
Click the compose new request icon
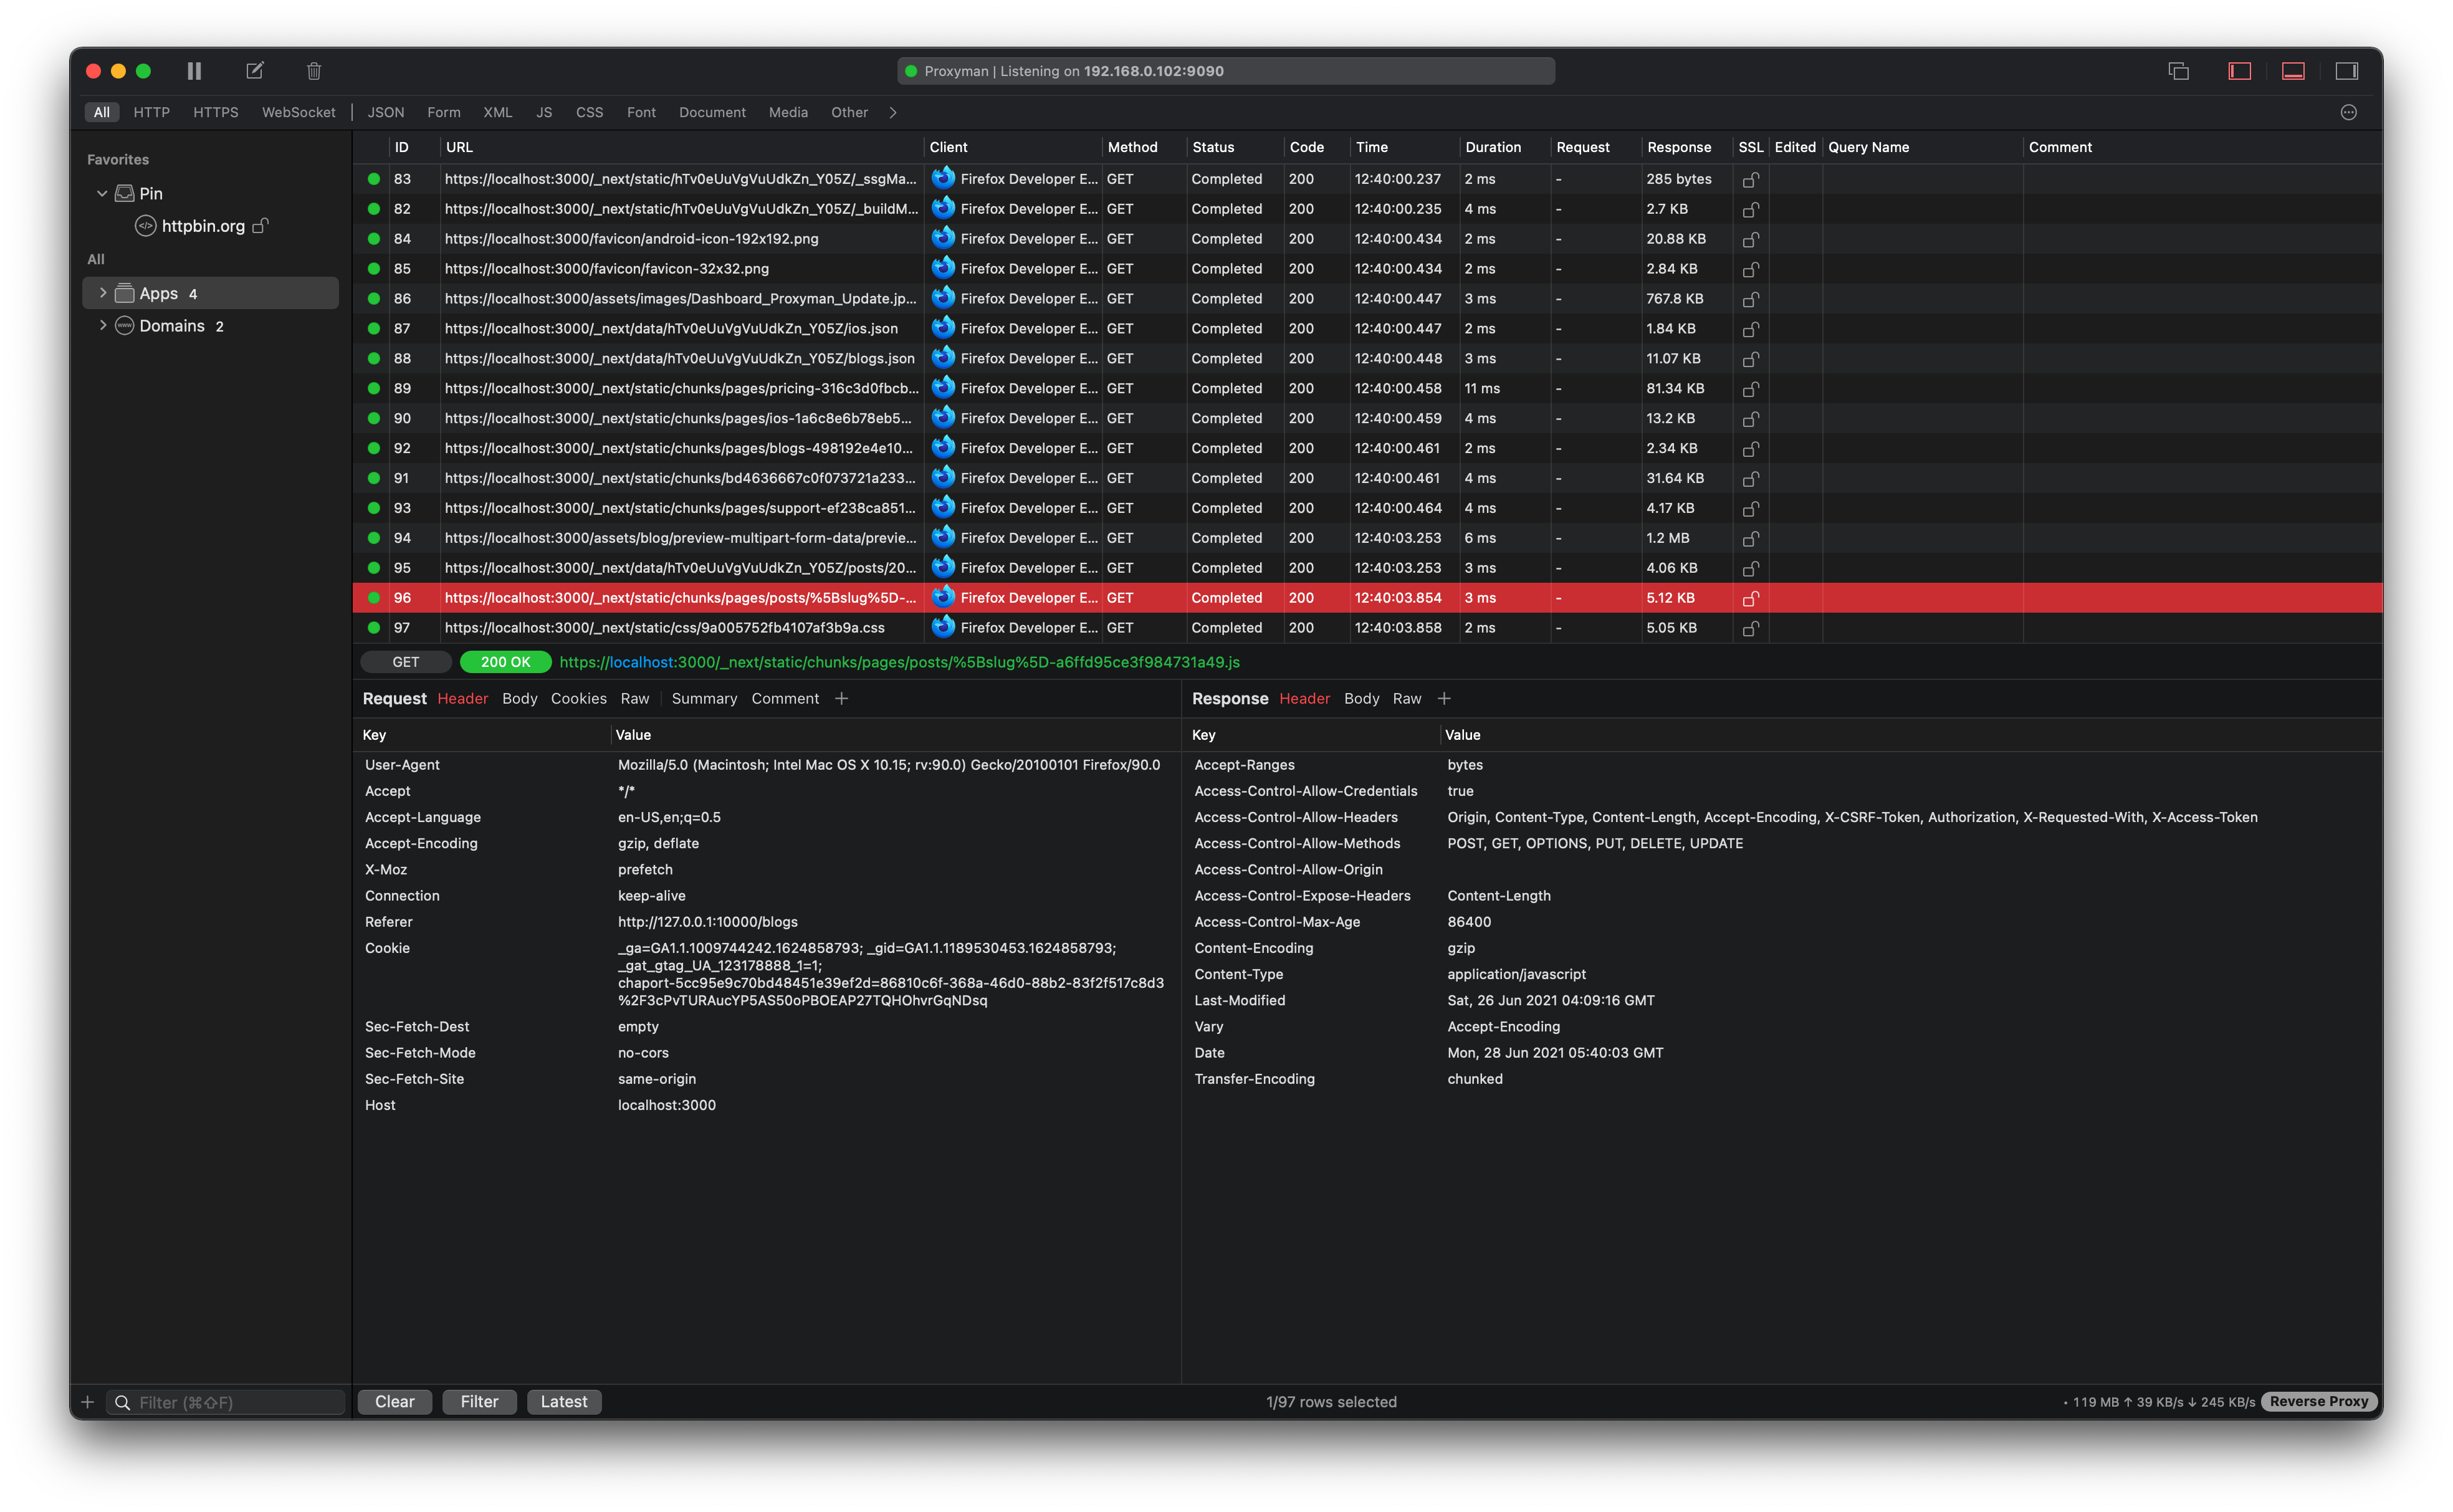254,70
